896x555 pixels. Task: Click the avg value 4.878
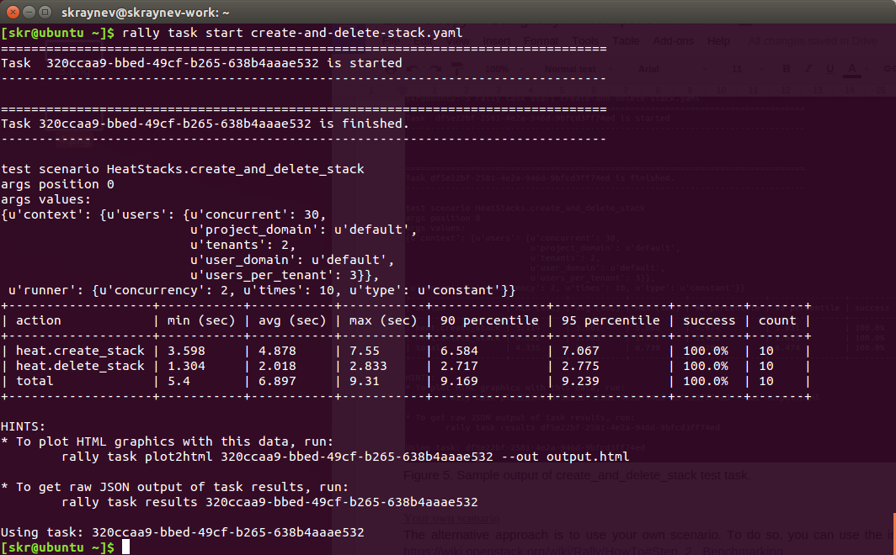pyautogui.click(x=277, y=351)
